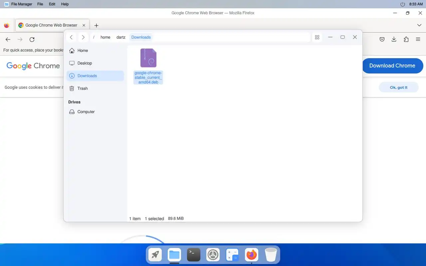Go back in File Manager navigation
The width and height of the screenshot is (426, 266).
pyautogui.click(x=71, y=37)
